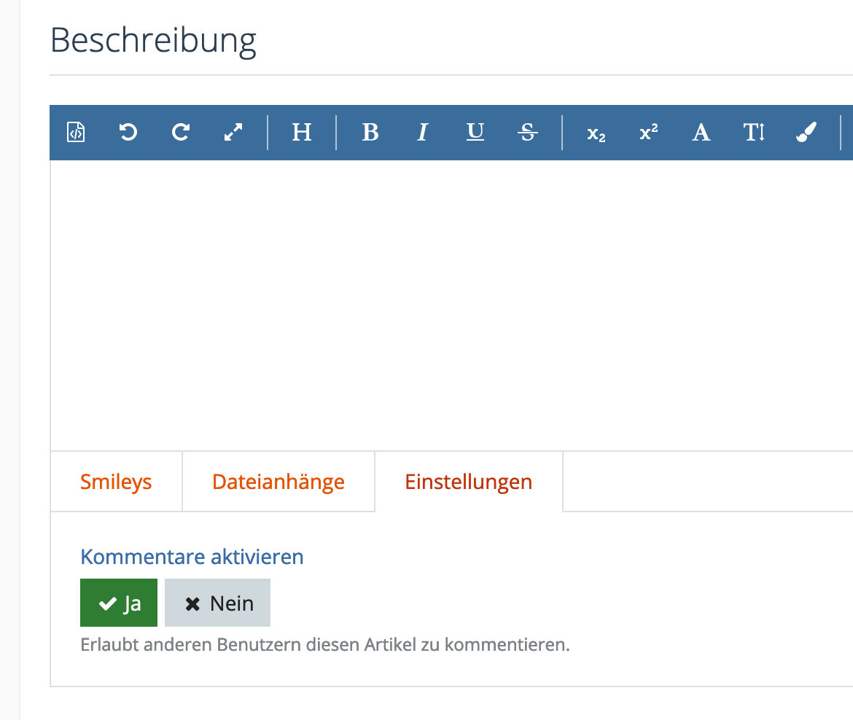Enable comments with the Ja button
The image size is (853, 720).
[x=119, y=603]
